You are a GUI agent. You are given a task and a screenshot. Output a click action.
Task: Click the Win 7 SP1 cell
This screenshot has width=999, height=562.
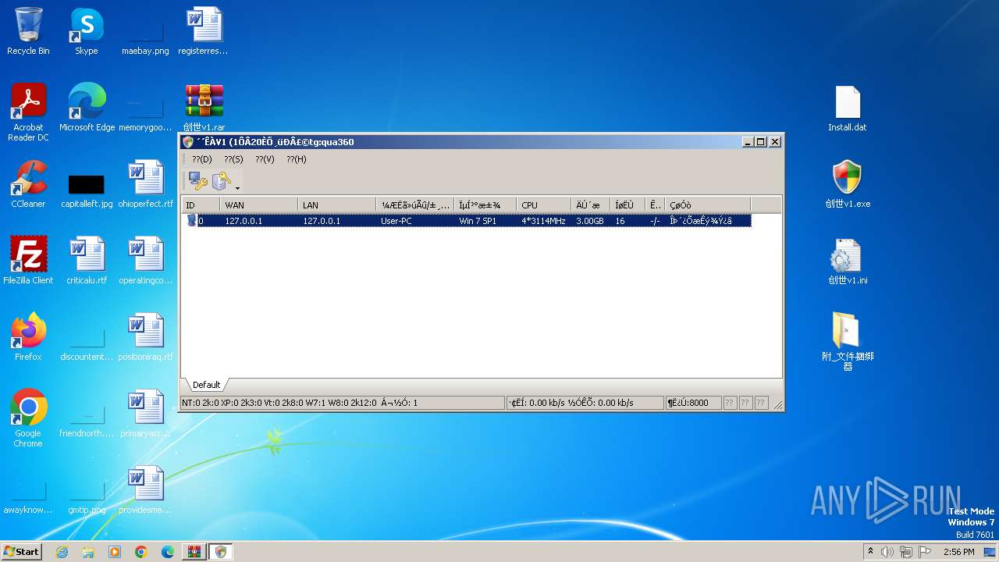click(x=478, y=221)
